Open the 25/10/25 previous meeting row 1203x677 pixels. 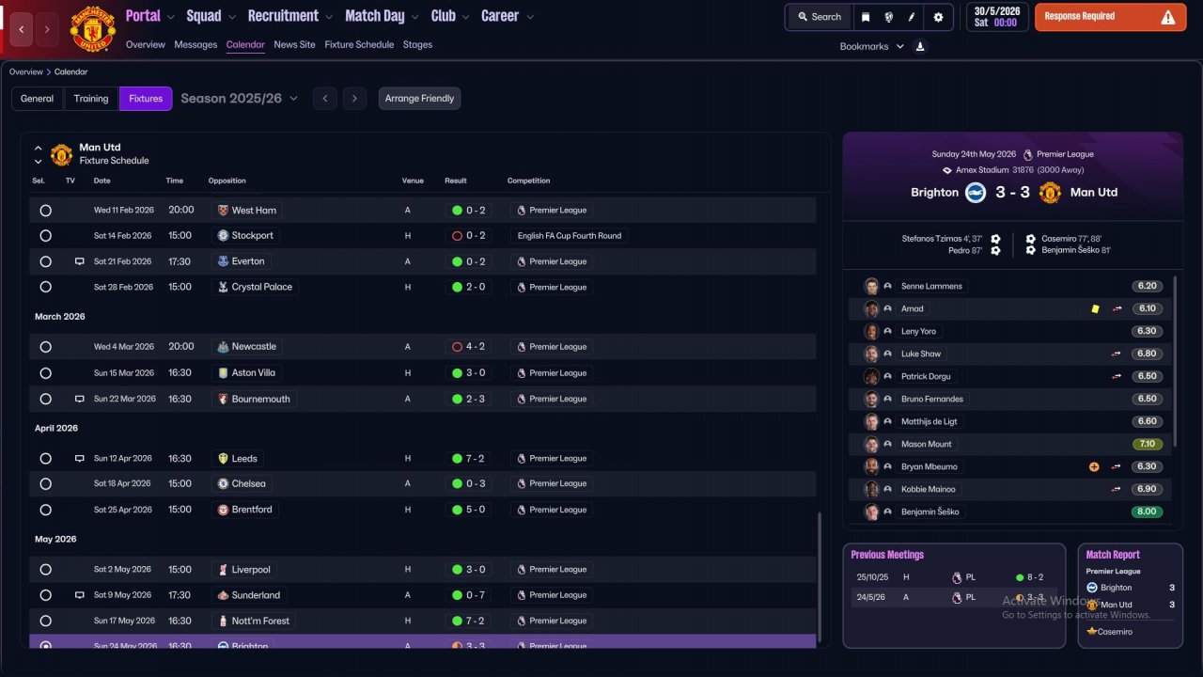(x=954, y=577)
